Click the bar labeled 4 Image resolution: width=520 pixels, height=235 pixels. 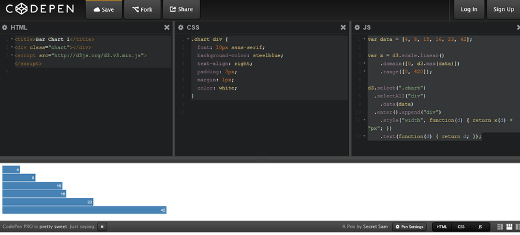pos(11,169)
